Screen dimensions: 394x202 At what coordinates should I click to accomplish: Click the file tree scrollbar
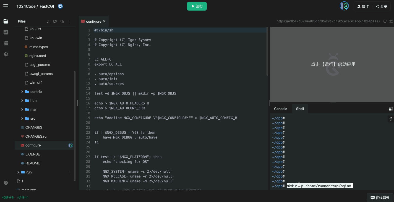pos(74,126)
